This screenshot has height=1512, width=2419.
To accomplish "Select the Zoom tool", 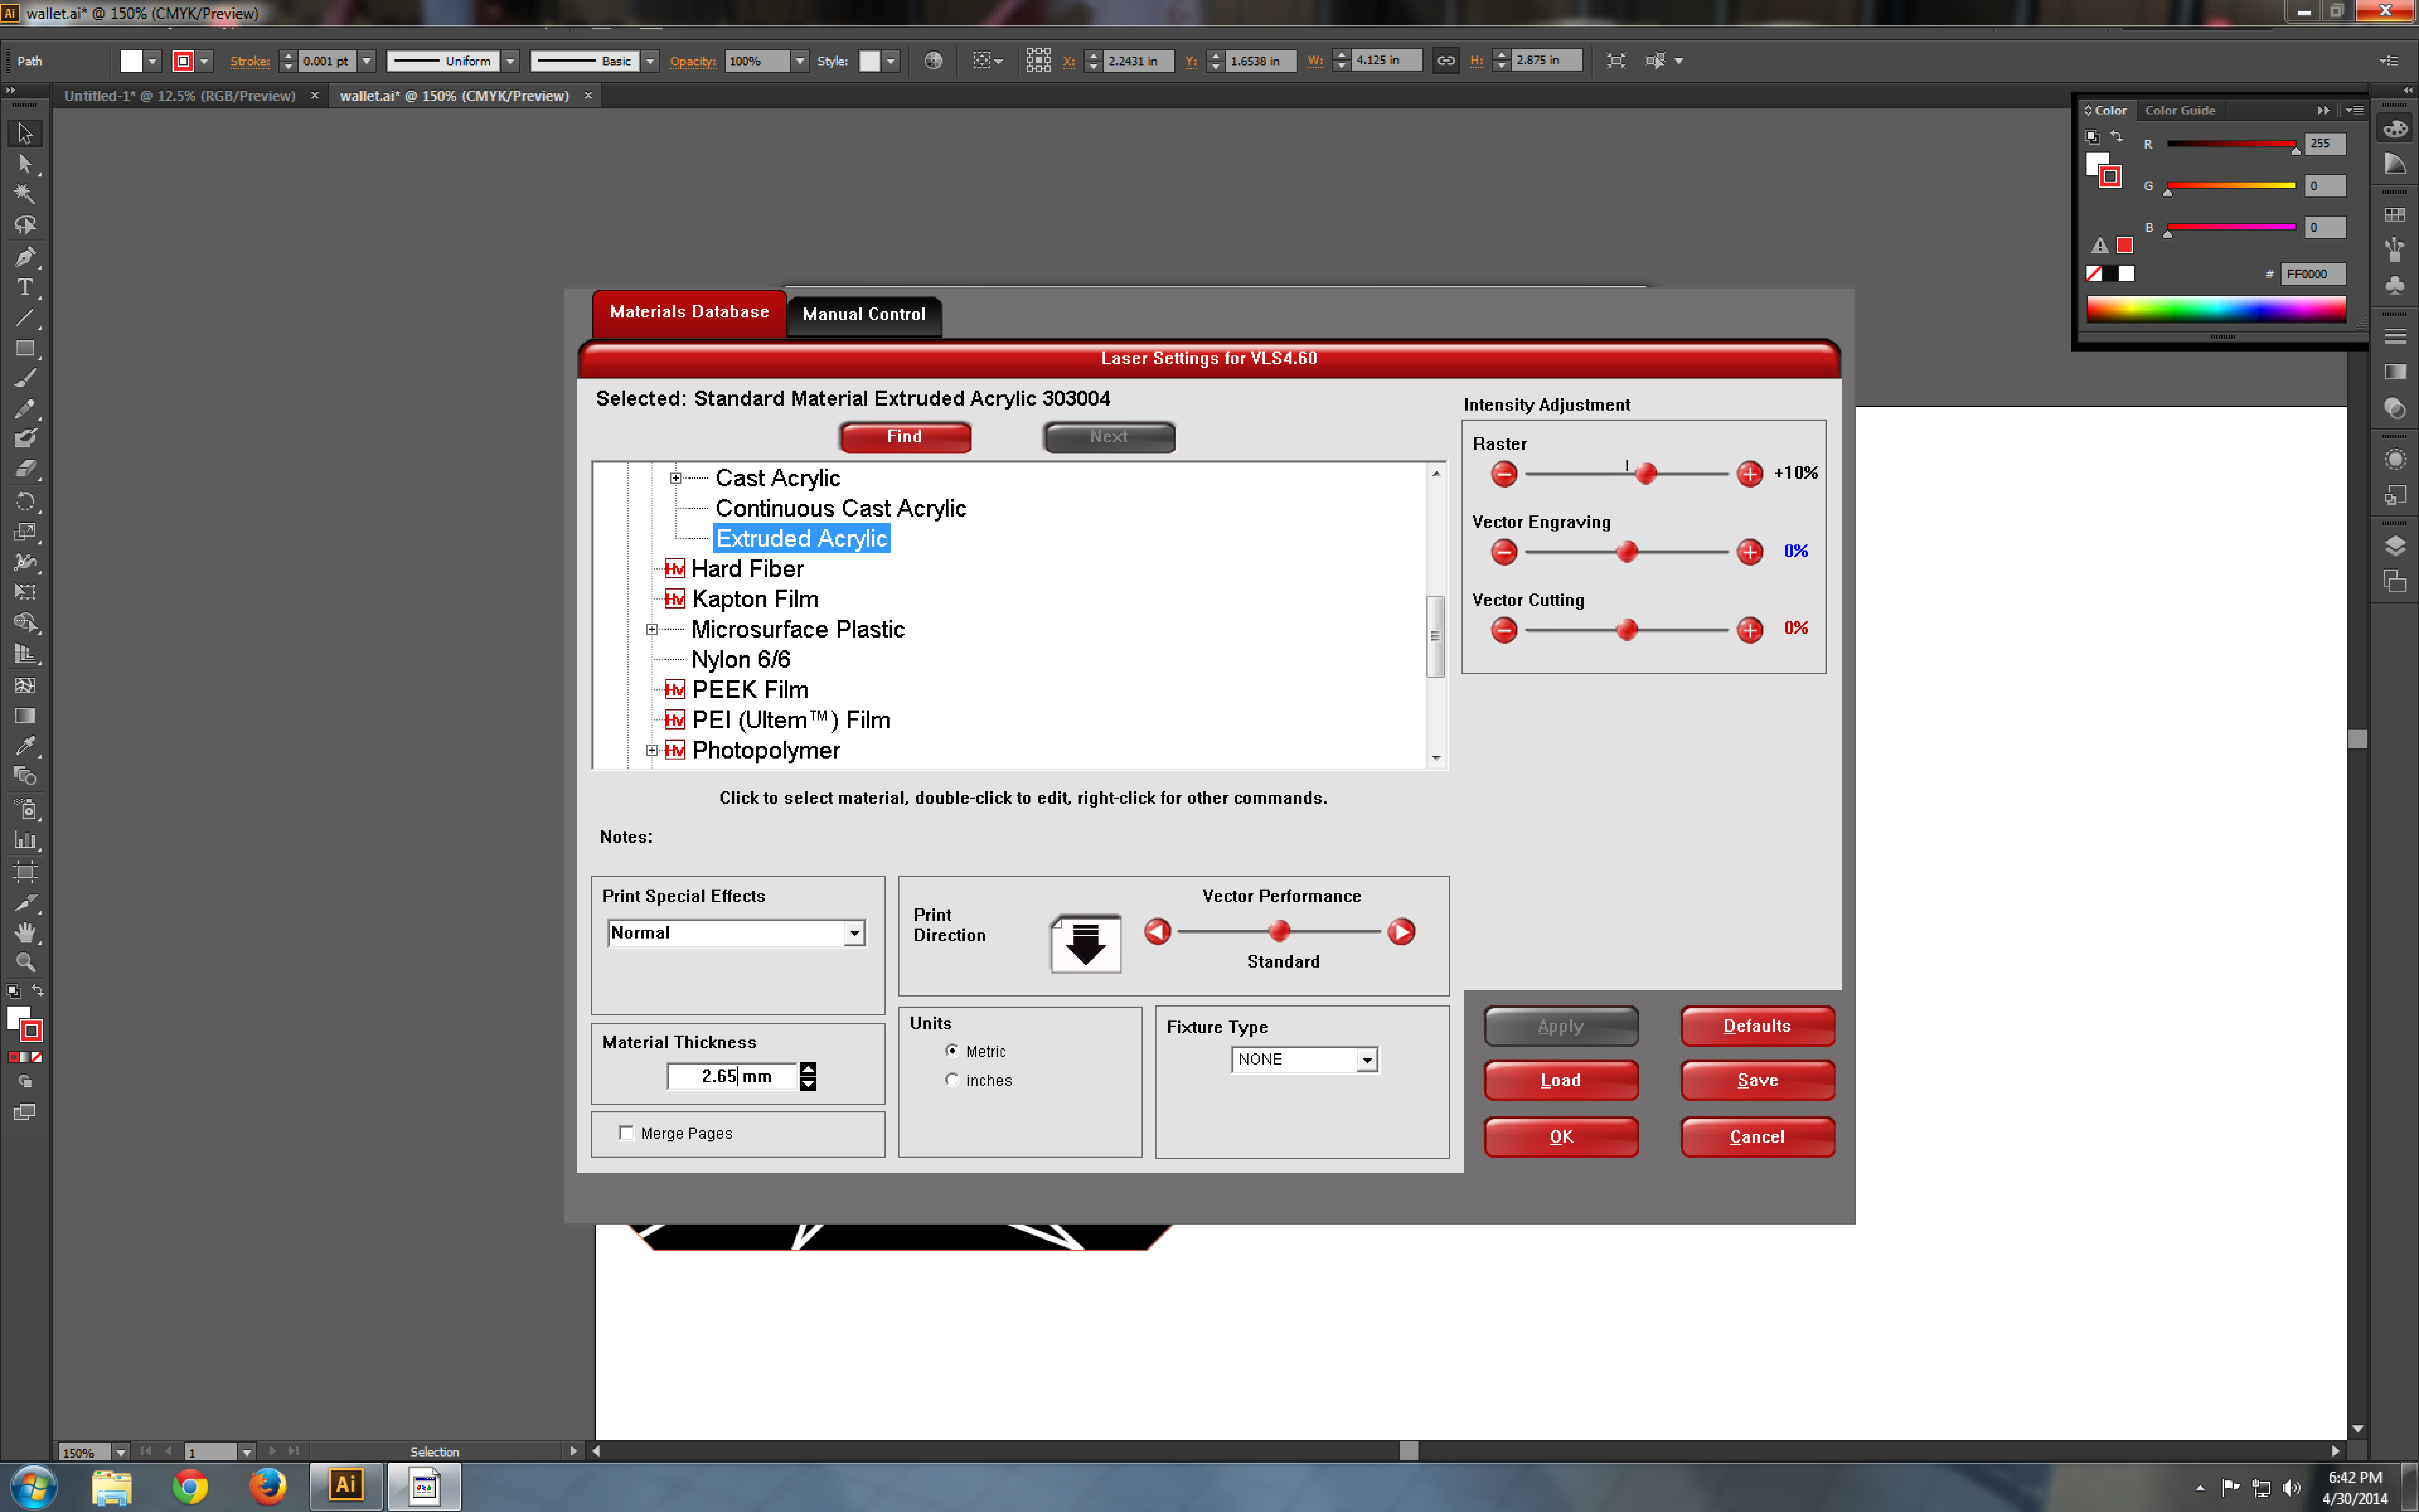I will (25, 962).
